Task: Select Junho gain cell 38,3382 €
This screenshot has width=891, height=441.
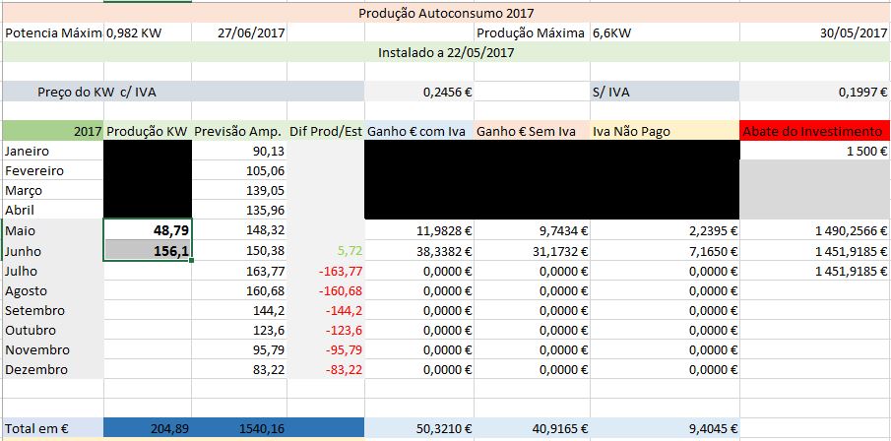Action: click(419, 251)
